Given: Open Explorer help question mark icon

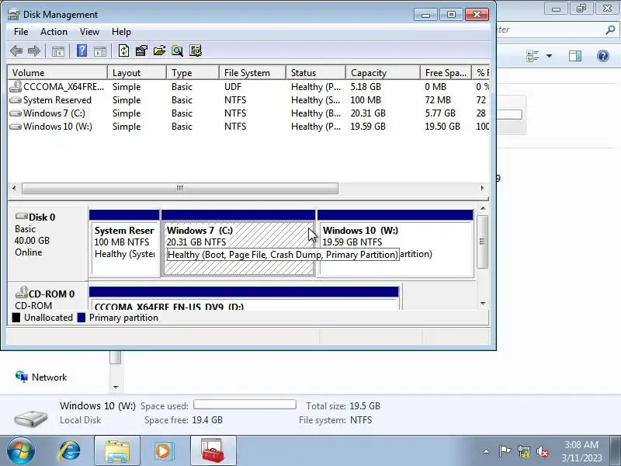Looking at the screenshot, I should coord(603,56).
